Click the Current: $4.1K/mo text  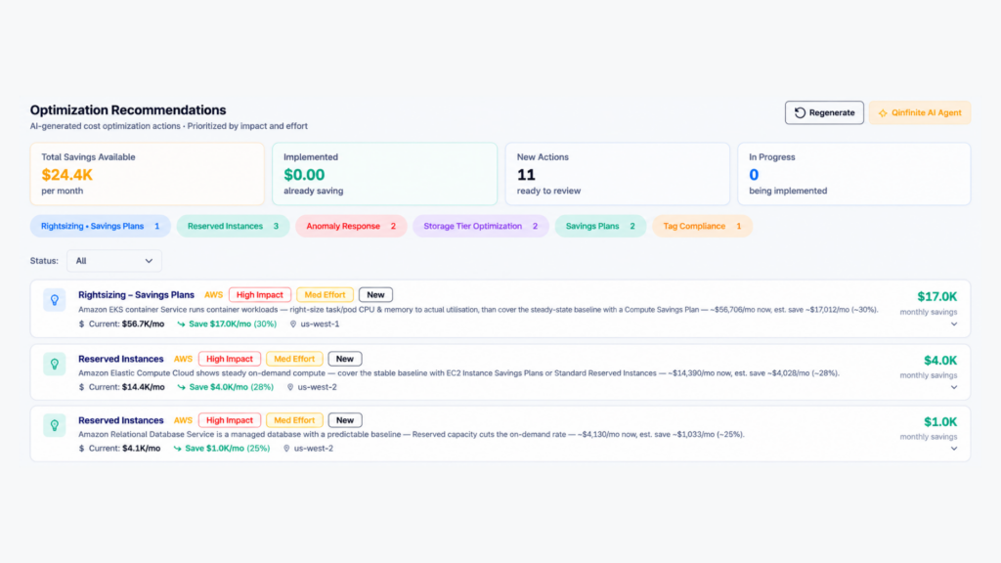(x=124, y=449)
